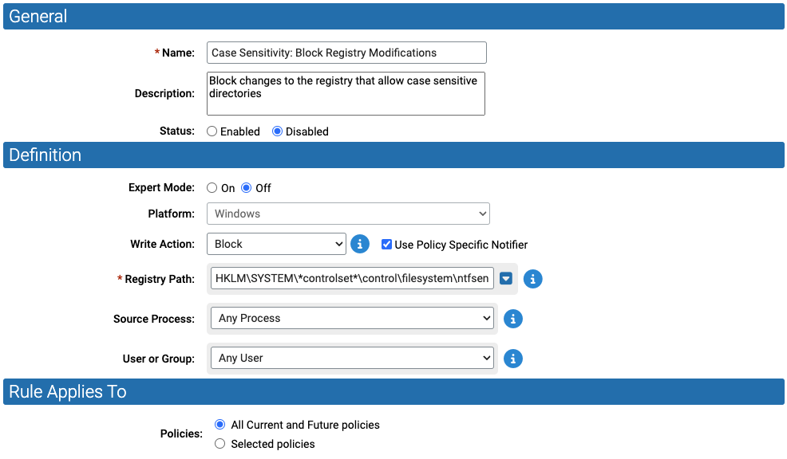This screenshot has width=787, height=459.
Task: Click into the Name text field
Action: [346, 53]
